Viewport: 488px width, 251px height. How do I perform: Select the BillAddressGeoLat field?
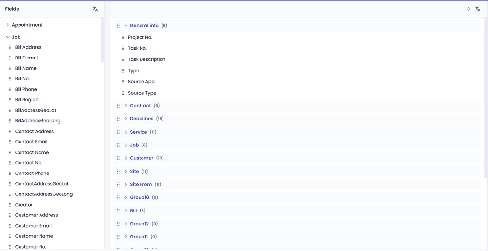pyautogui.click(x=36, y=110)
